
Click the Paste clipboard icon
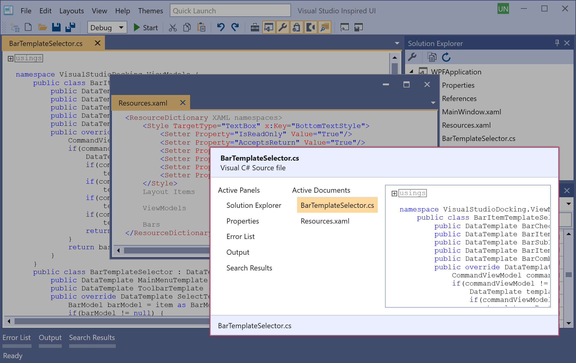[201, 28]
